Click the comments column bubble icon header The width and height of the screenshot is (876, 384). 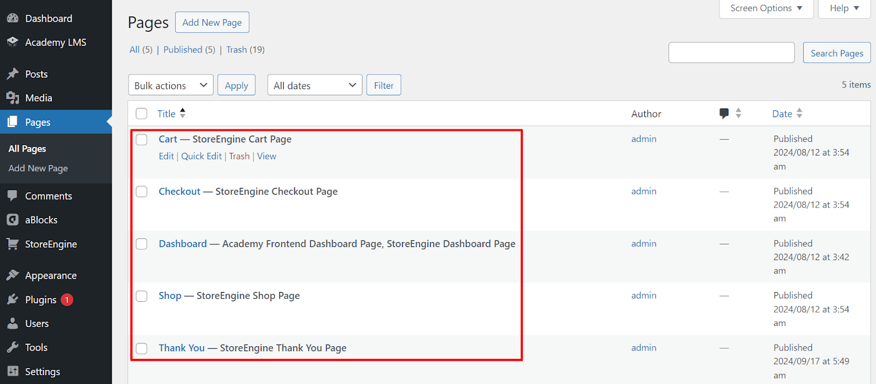pos(724,113)
